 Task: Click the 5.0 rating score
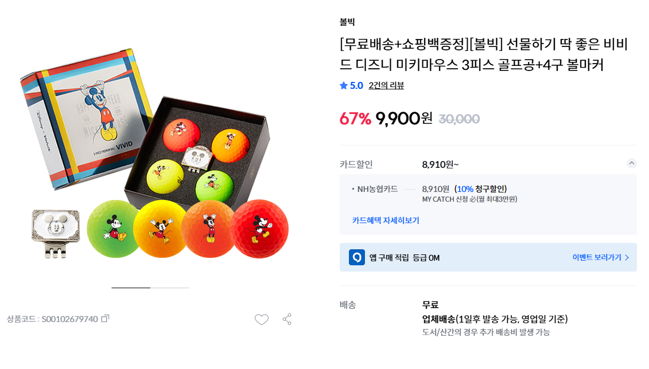pyautogui.click(x=356, y=85)
